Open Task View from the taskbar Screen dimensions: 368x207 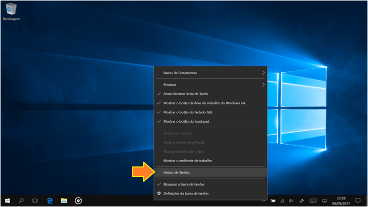coord(35,201)
